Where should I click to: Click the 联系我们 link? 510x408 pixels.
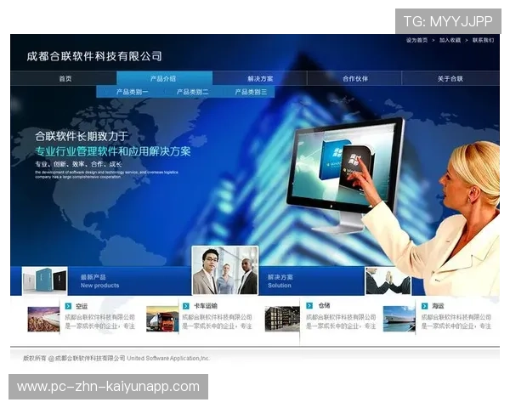(x=484, y=40)
